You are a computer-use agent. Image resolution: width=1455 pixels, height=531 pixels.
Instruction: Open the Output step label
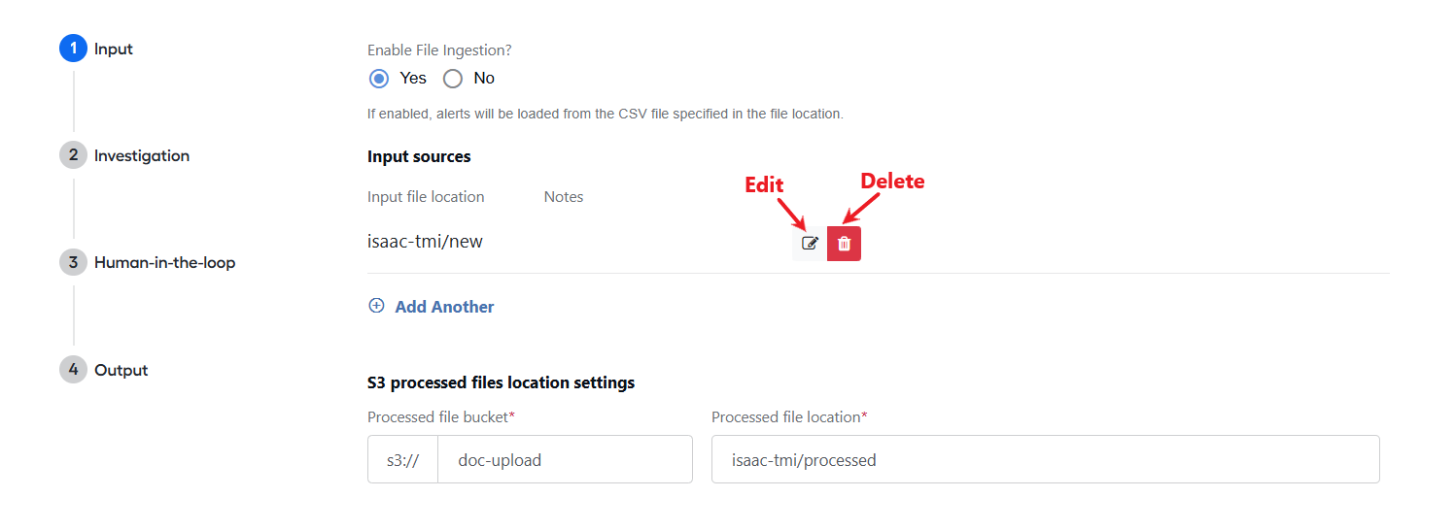click(121, 370)
